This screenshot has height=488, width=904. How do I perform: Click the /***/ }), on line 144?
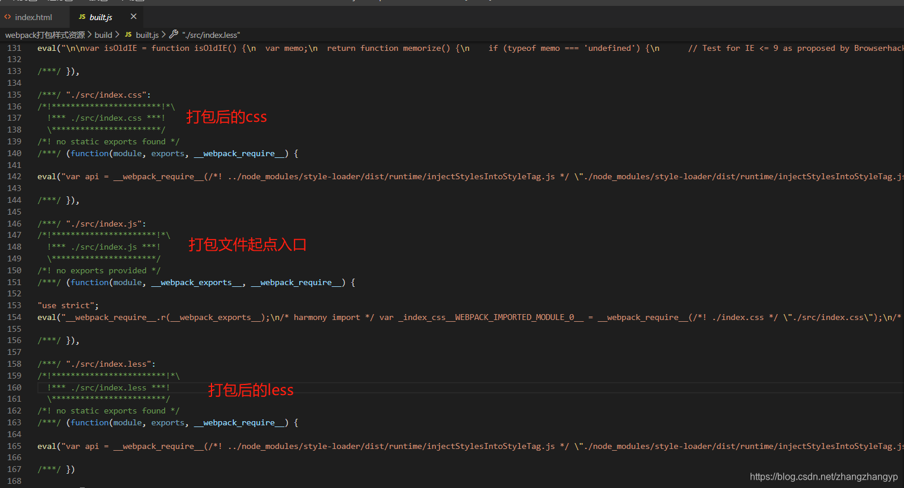tap(59, 200)
